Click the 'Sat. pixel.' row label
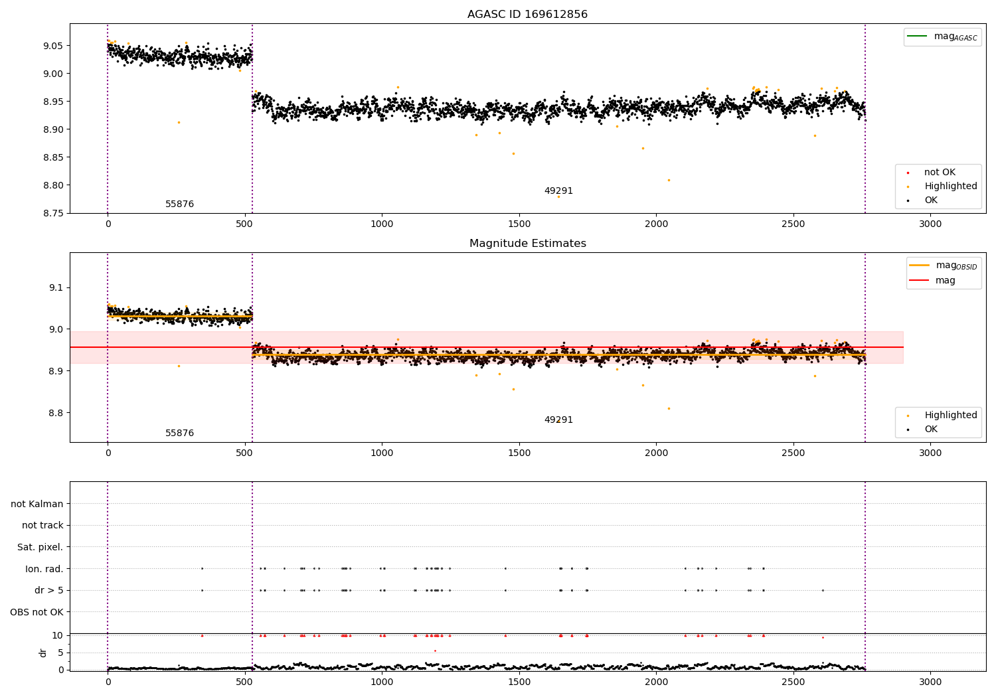 [41, 547]
